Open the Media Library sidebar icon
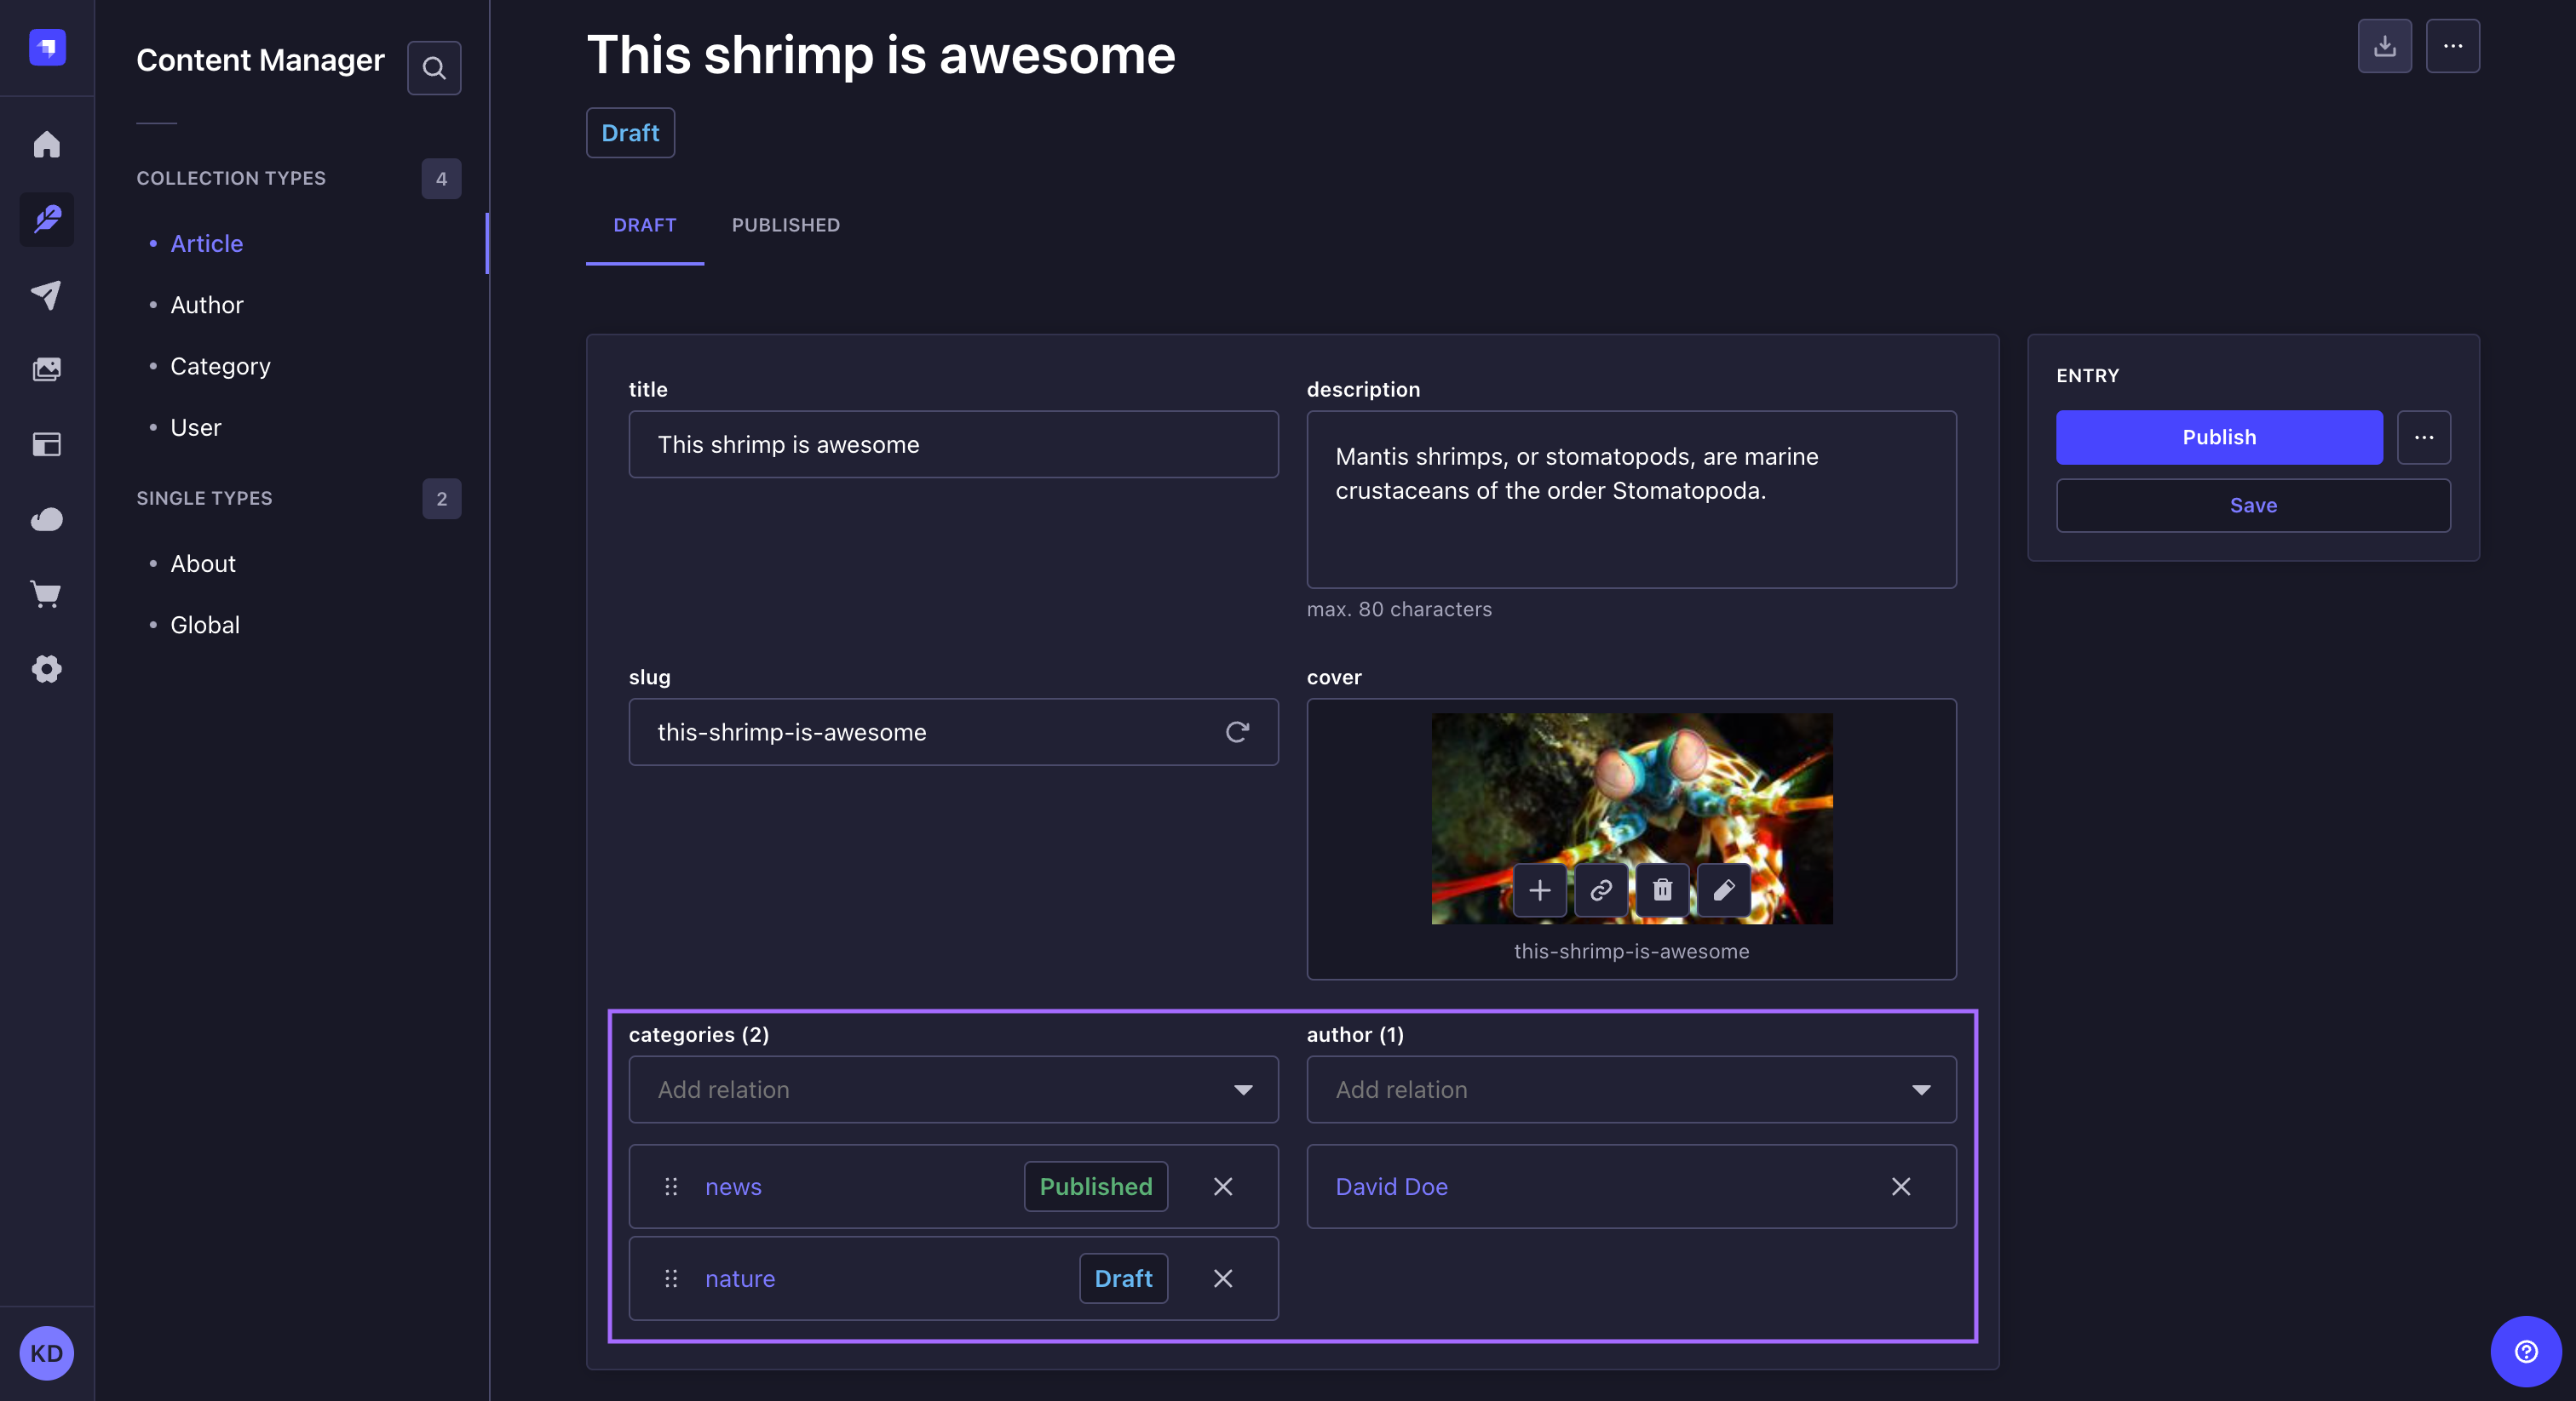Image resolution: width=2576 pixels, height=1401 pixels. [x=46, y=369]
